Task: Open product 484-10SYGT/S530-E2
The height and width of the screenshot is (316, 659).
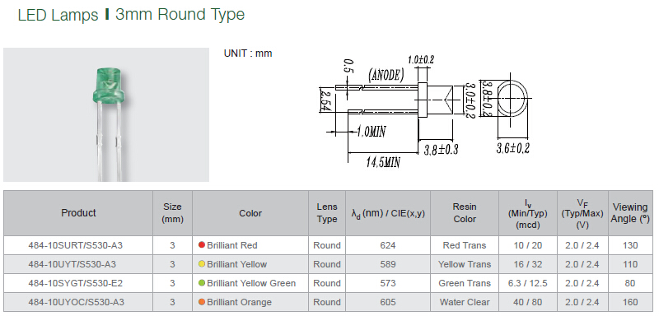Action: tap(75, 283)
